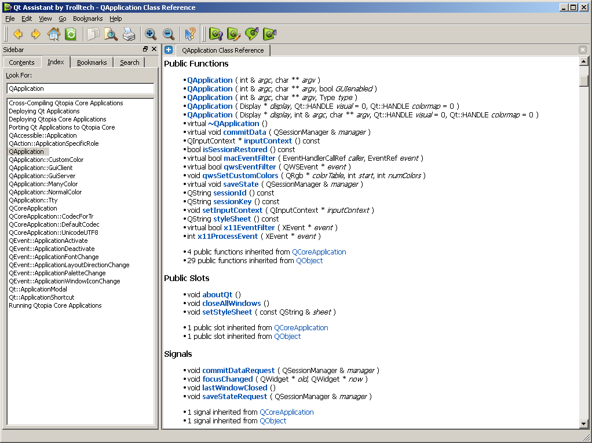
Task: Follow the styleSheet function link
Action: (x=232, y=219)
